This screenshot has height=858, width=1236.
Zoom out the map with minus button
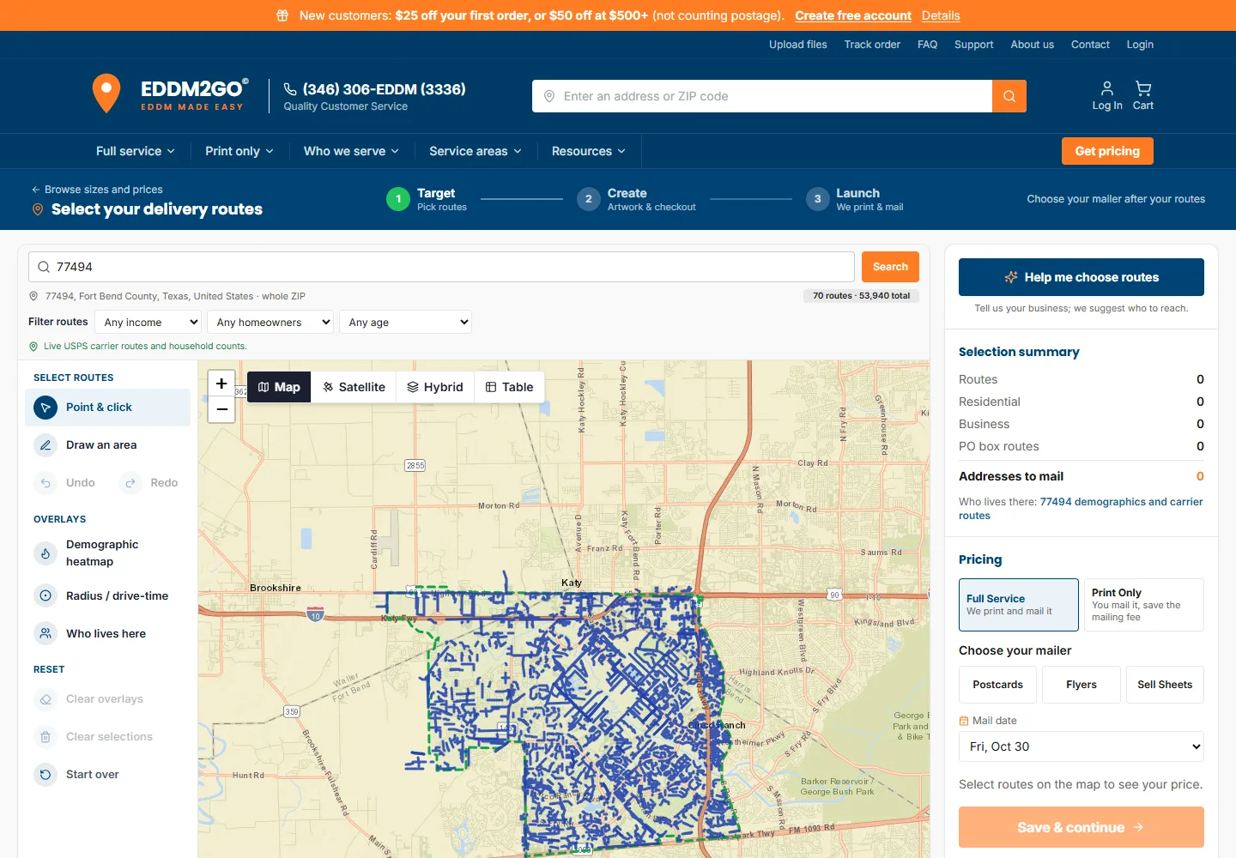click(x=221, y=409)
